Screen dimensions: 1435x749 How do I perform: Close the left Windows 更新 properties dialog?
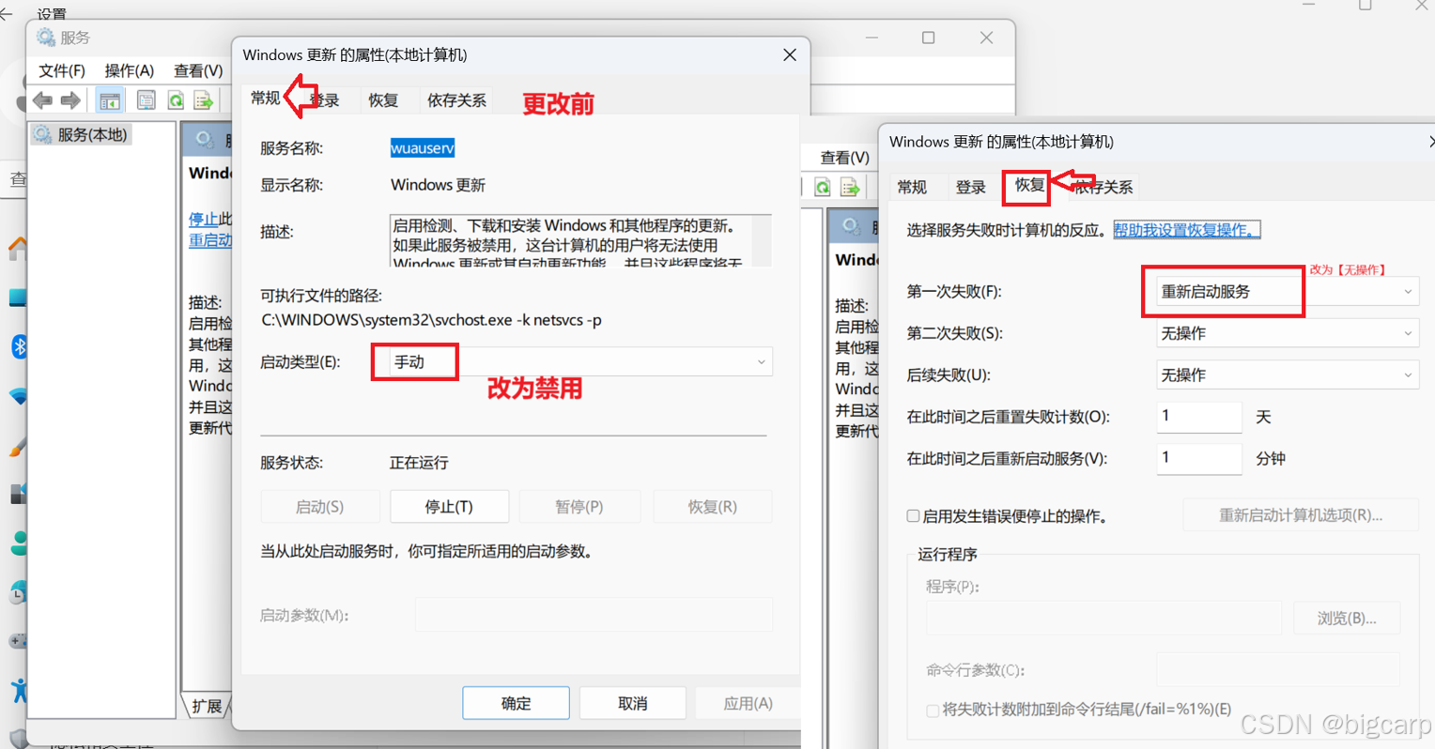(789, 55)
